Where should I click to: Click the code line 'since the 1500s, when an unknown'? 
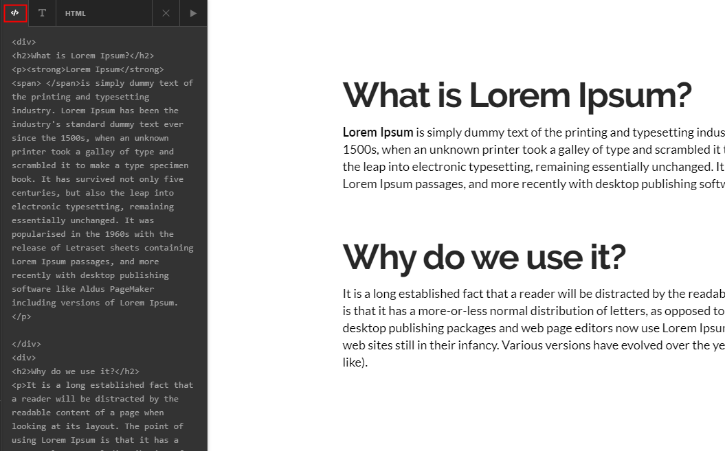[x=90, y=138]
